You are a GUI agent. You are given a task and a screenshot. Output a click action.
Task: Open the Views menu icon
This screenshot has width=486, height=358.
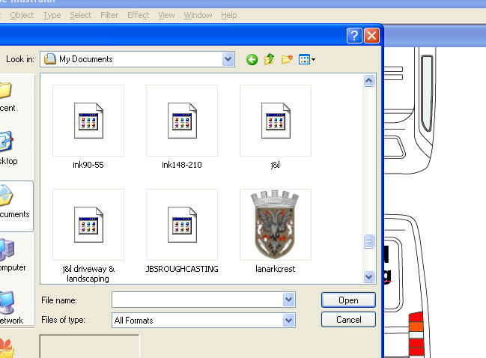306,60
